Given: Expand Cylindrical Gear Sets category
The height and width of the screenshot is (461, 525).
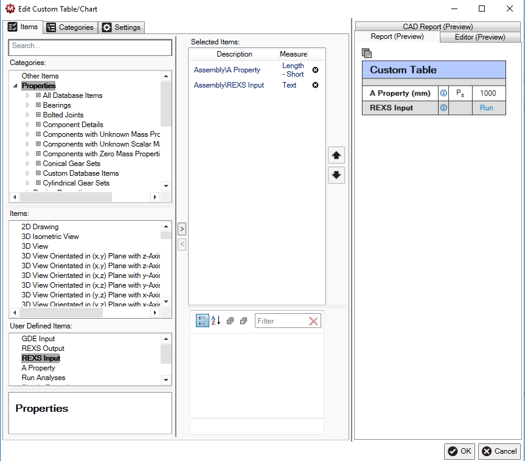Looking at the screenshot, I should click(x=27, y=183).
